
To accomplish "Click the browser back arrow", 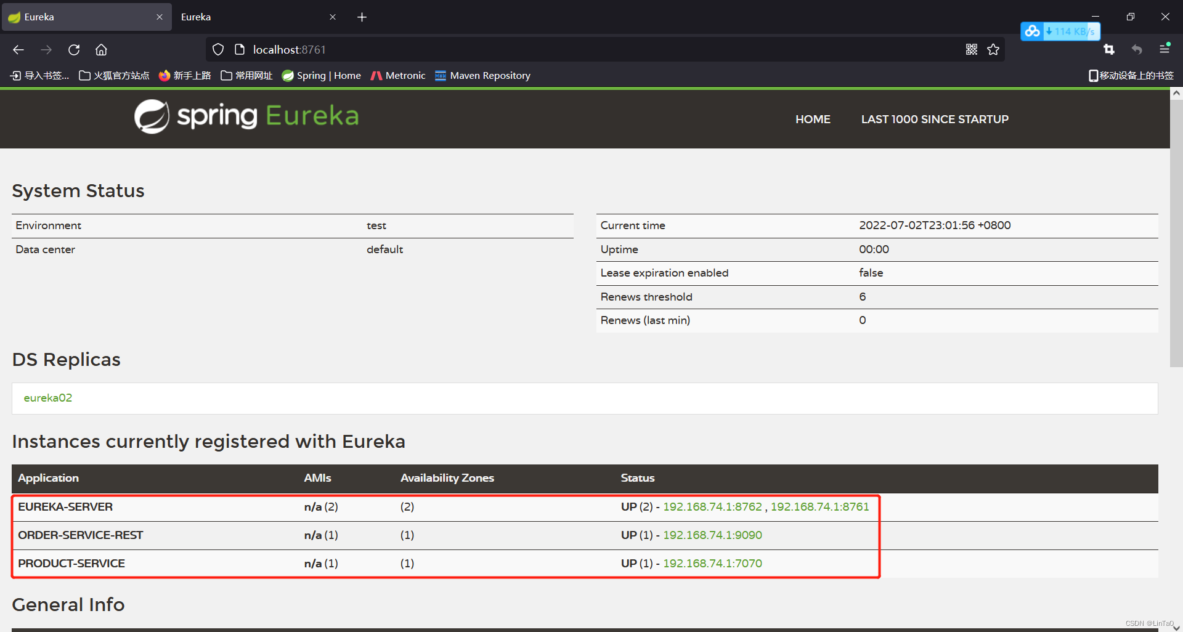I will [18, 50].
